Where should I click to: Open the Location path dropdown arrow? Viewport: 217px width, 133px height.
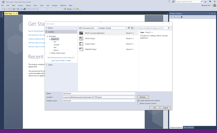coord(134,97)
